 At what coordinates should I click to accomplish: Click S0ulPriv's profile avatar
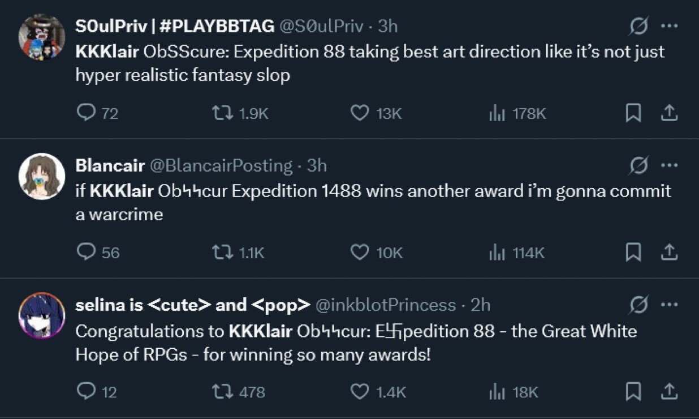point(42,36)
